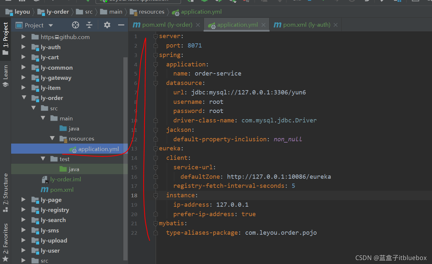This screenshot has width=432, height=264.
Task: Click the non_null value on line 12
Action: coord(288,139)
